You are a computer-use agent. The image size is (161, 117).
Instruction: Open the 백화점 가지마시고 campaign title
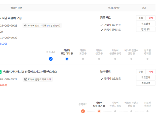[x=30, y=72]
